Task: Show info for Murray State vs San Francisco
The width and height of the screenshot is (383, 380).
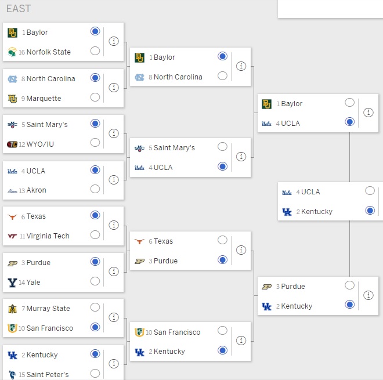Action: point(114,317)
